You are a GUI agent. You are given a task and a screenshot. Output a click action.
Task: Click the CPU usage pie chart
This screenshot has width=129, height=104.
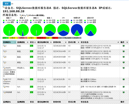[x=63, y=30]
